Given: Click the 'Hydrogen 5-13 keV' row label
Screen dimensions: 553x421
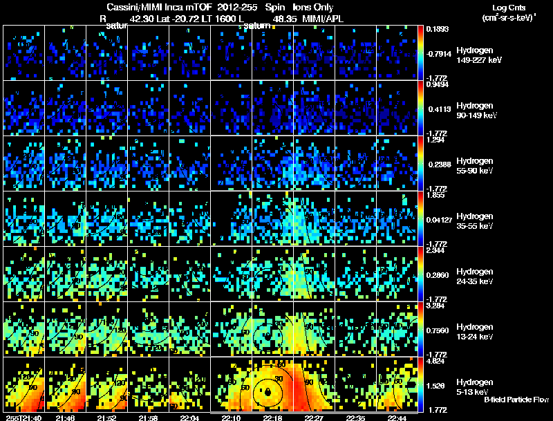Looking at the screenshot, I should (x=475, y=387).
